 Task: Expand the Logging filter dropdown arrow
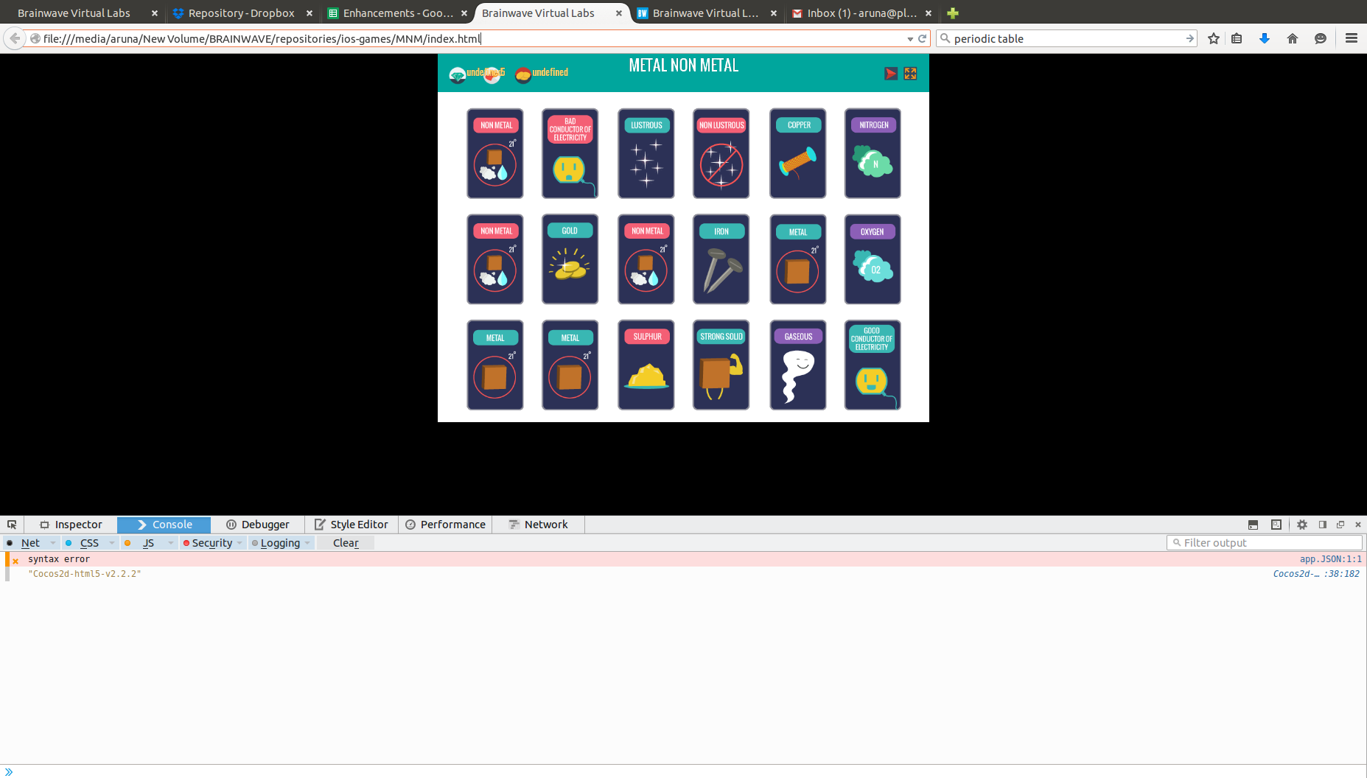[x=307, y=543]
